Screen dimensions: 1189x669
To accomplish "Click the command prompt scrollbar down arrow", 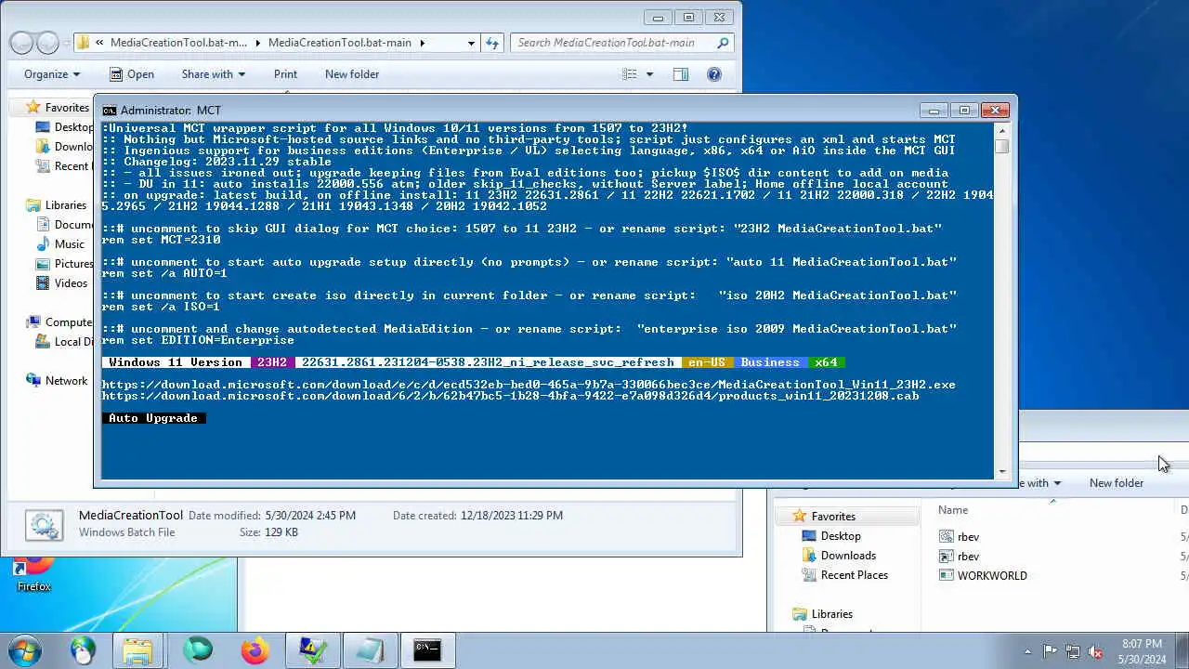I will 1001,472.
